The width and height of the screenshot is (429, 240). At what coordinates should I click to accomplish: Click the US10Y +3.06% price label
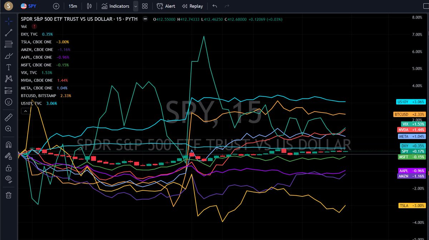[x=411, y=102]
